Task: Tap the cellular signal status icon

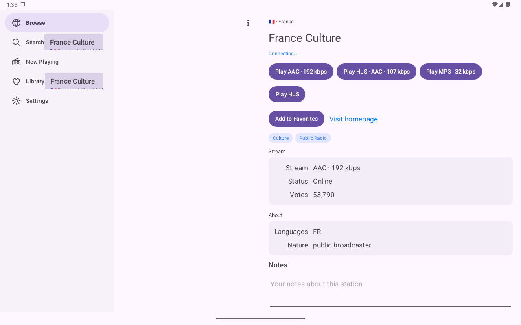Action: pyautogui.click(x=501, y=5)
